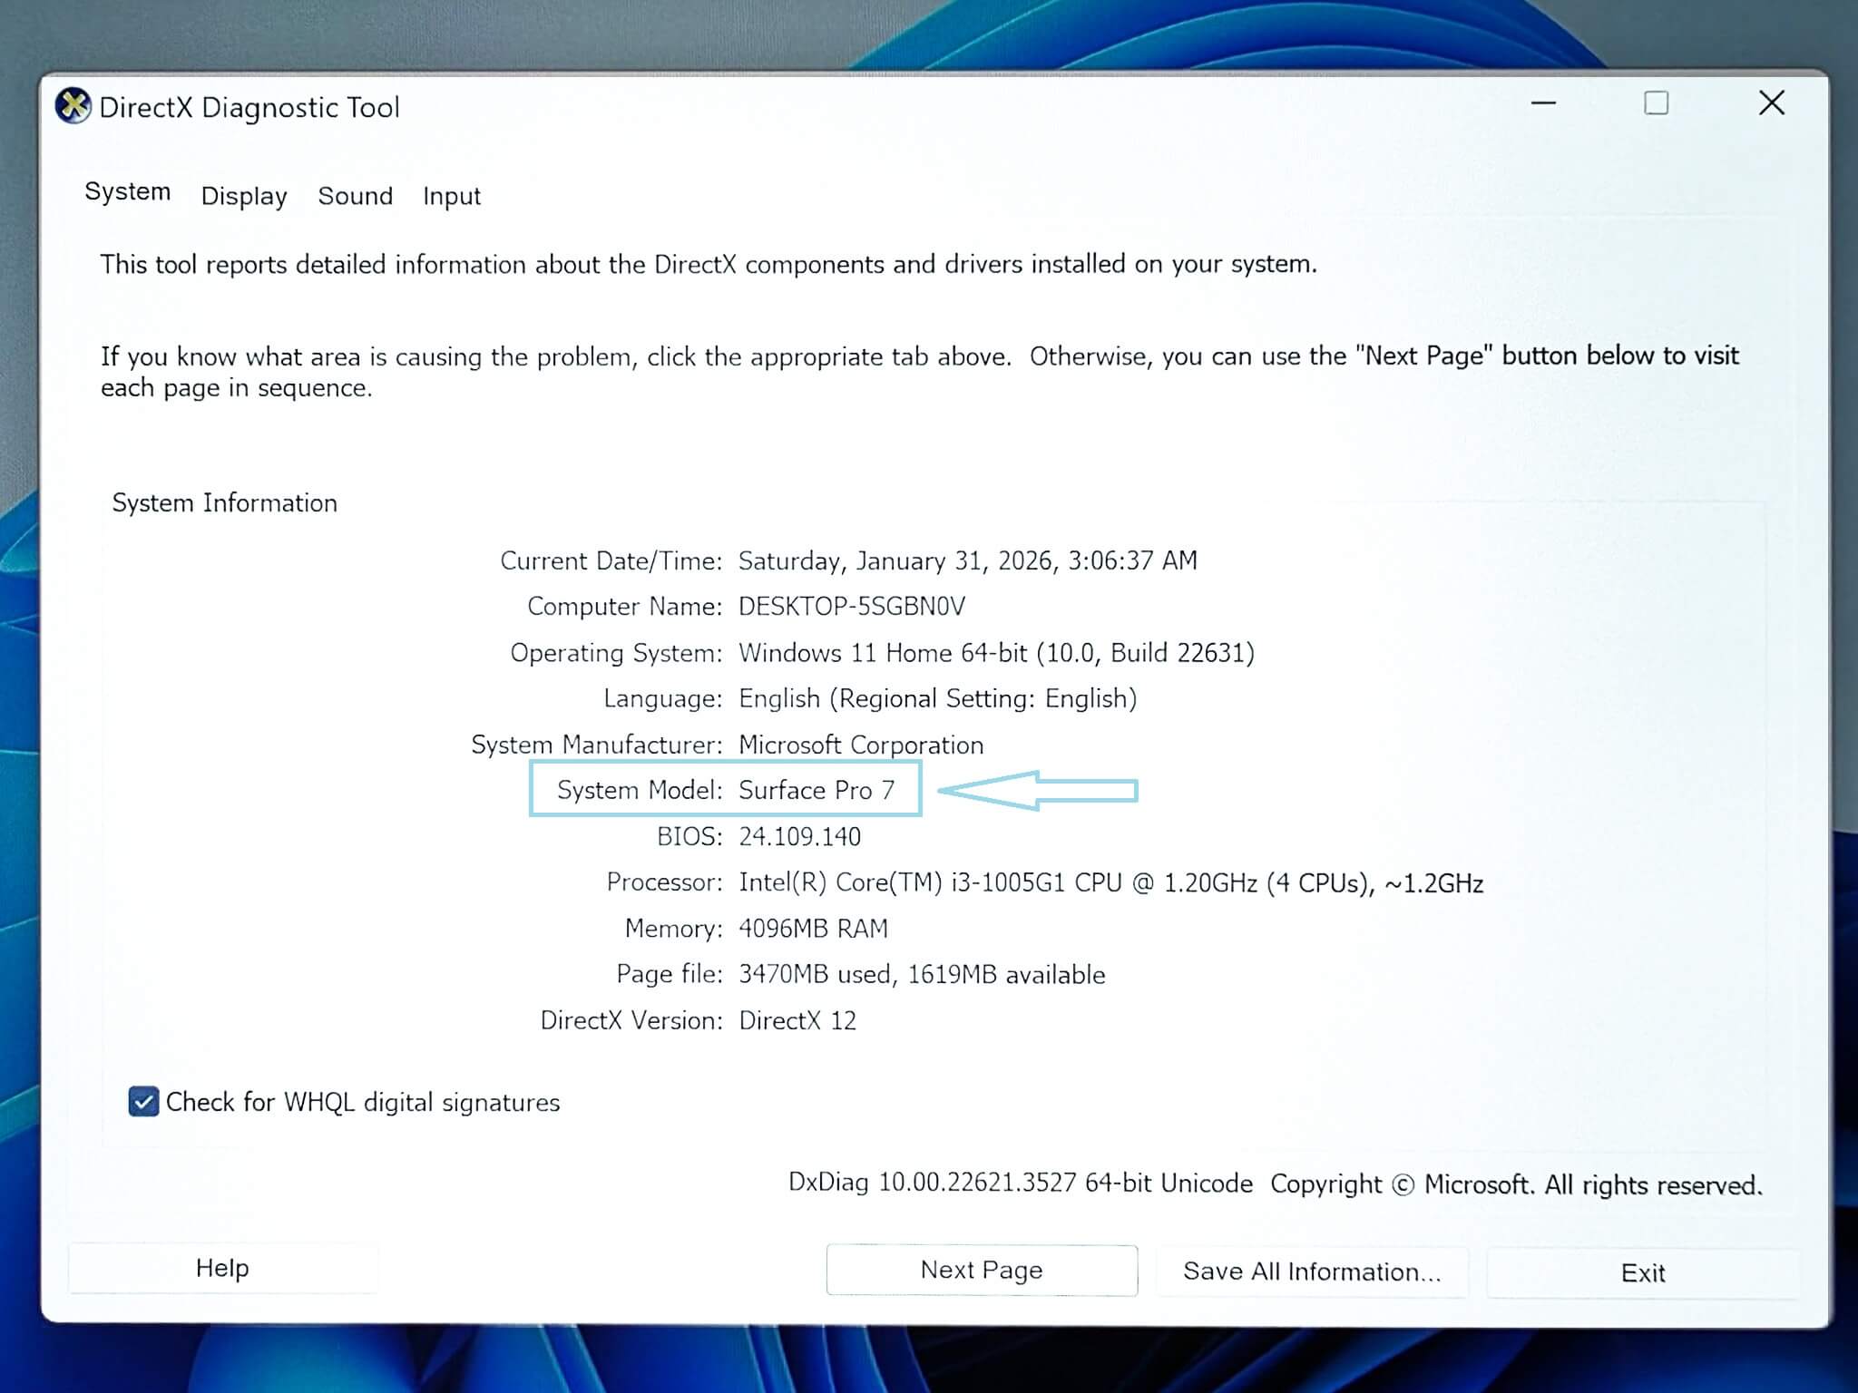
Task: Click the DirectX Version label
Action: tap(631, 1020)
